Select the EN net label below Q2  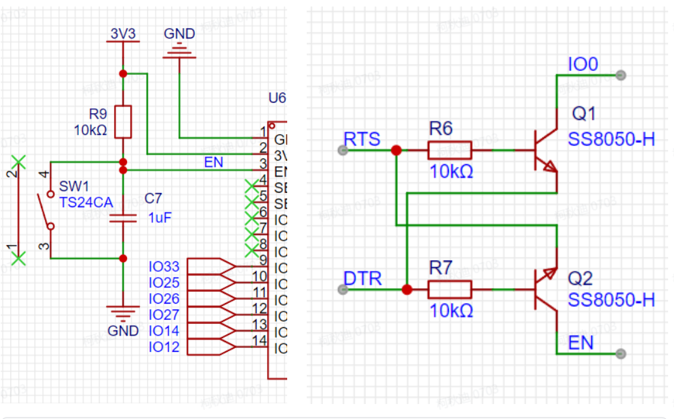tap(581, 342)
